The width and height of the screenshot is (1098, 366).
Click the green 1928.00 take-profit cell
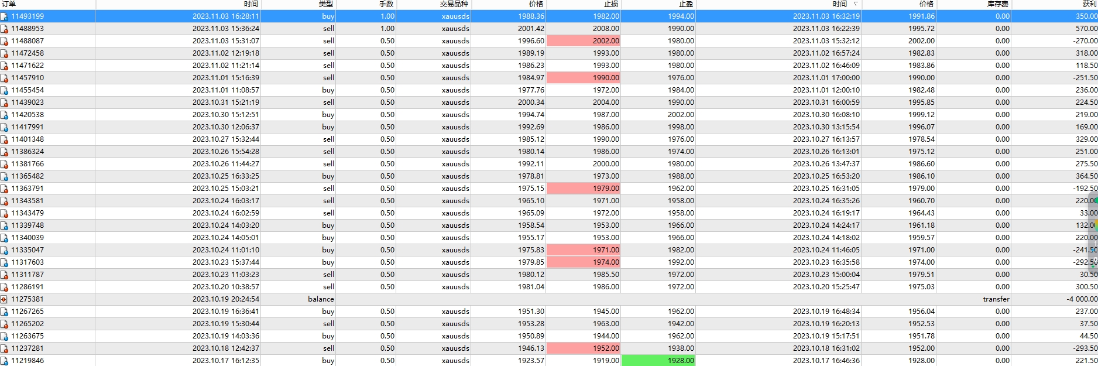tap(658, 361)
